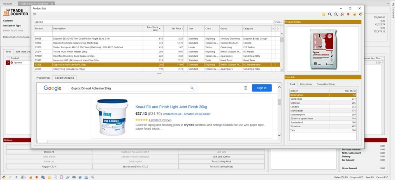This screenshot has height=180, width=395.
Task: Click the Google search box text
Action: point(91,88)
